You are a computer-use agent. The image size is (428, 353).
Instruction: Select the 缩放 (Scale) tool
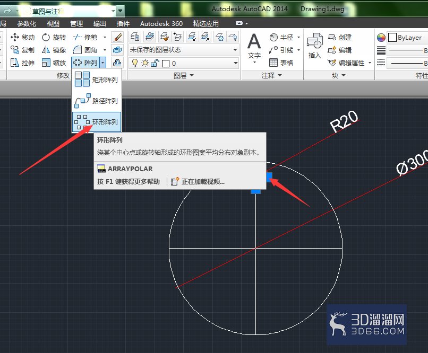click(54, 63)
